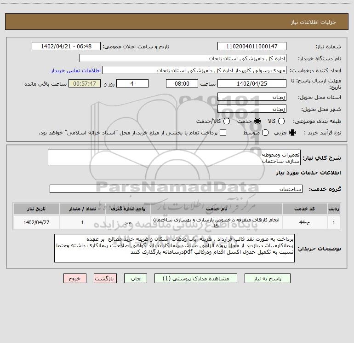
Task: Select the خدمت radio button
Action: 257,121
